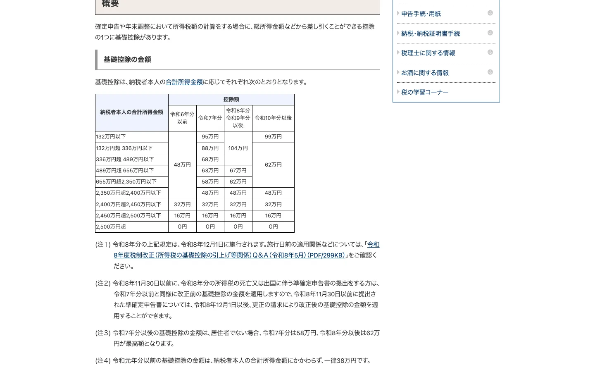
Task: Click the 88万円 cell
Action: pos(210,148)
